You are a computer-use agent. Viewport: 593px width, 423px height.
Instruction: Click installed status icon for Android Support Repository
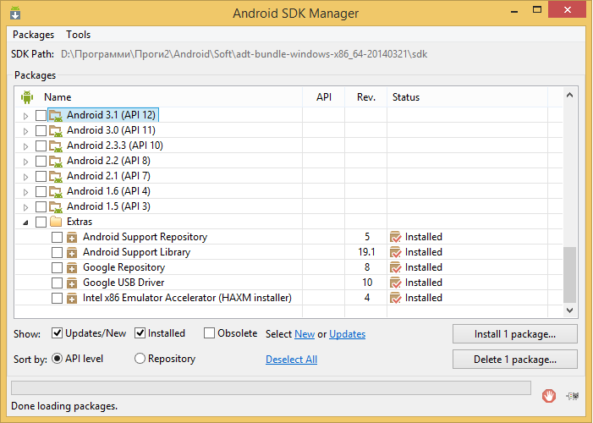[x=396, y=237]
